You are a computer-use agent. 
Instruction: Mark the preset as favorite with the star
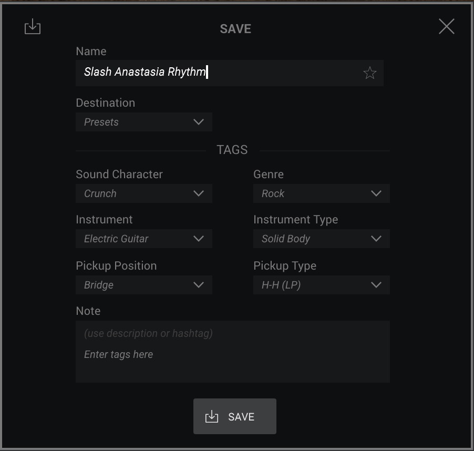tap(370, 73)
